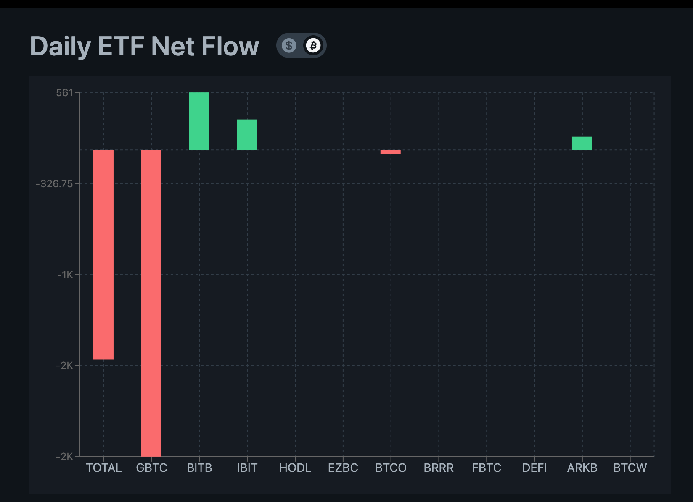Click the FBTC axis label
The image size is (693, 502).
487,468
